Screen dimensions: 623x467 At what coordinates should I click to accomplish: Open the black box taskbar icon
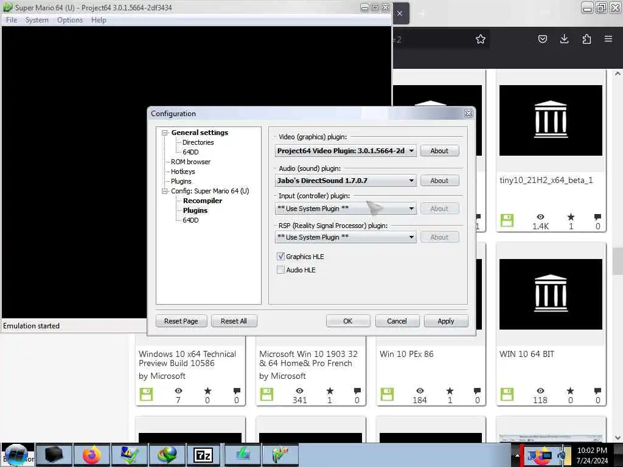coord(54,455)
